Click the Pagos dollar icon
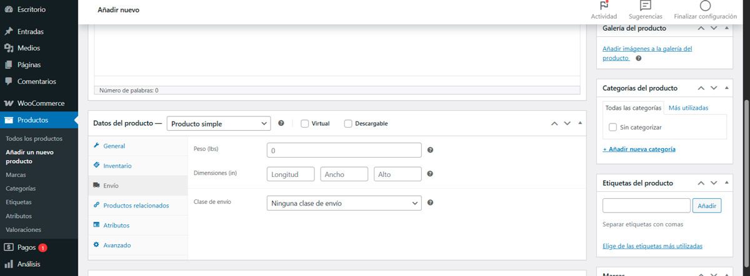Image resolution: width=750 pixels, height=276 pixels. point(9,247)
